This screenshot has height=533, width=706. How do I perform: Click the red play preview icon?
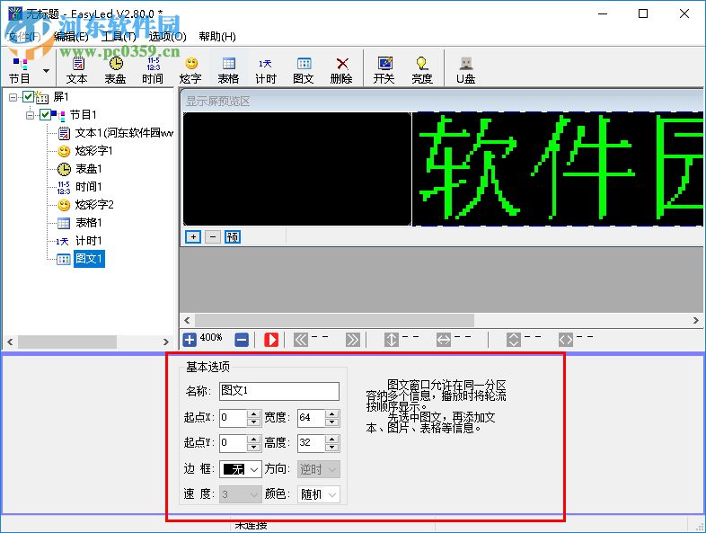pyautogui.click(x=271, y=339)
